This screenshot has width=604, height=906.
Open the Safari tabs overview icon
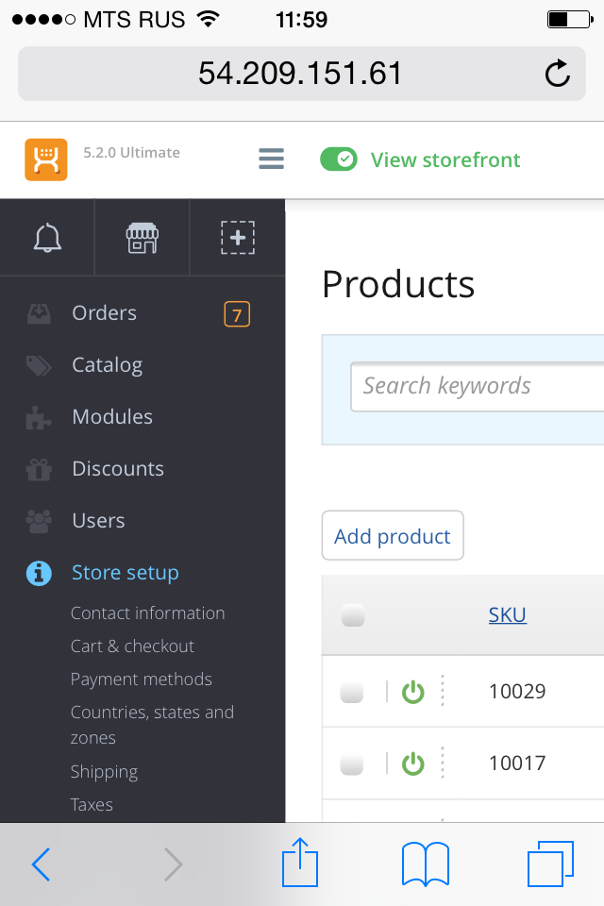[x=550, y=864]
